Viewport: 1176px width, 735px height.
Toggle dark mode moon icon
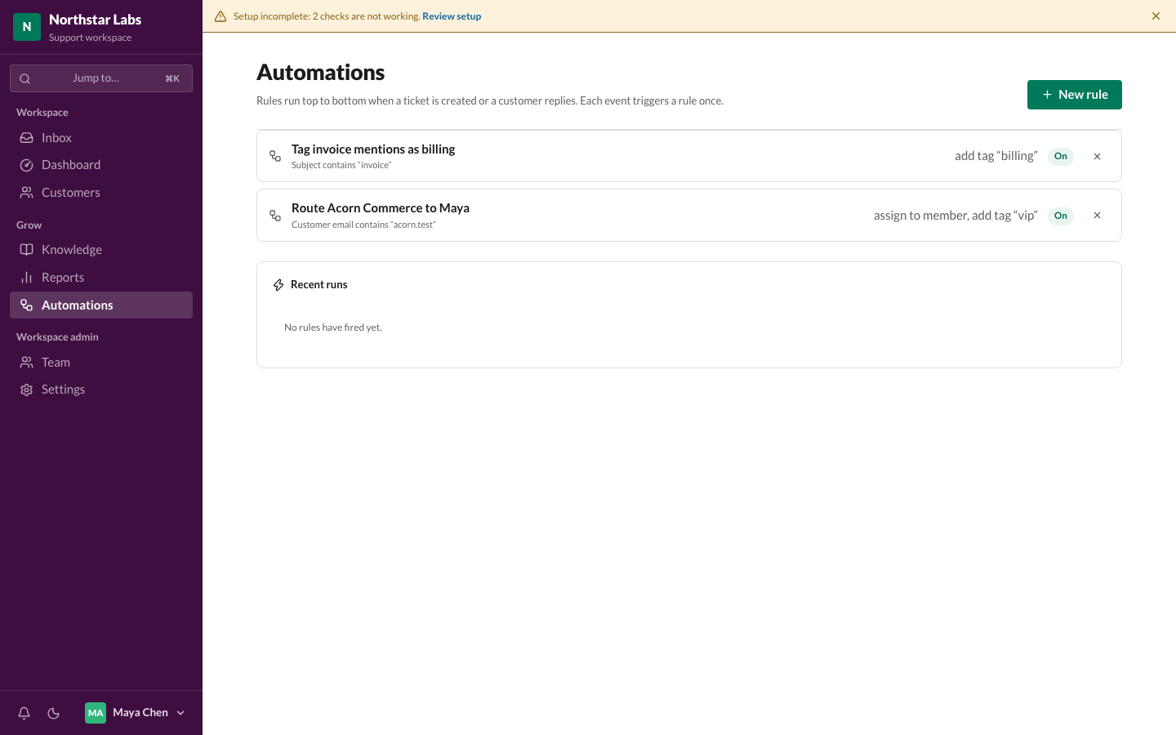click(54, 713)
